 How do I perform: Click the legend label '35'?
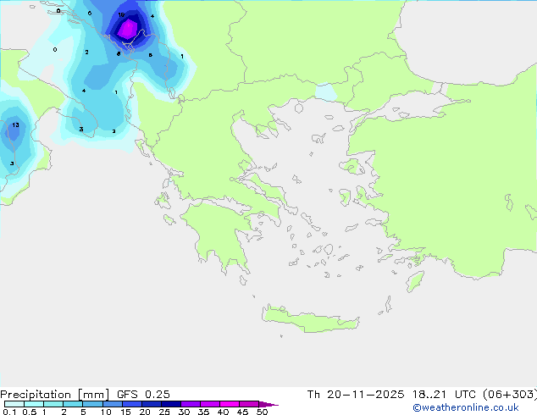pyautogui.click(x=203, y=412)
